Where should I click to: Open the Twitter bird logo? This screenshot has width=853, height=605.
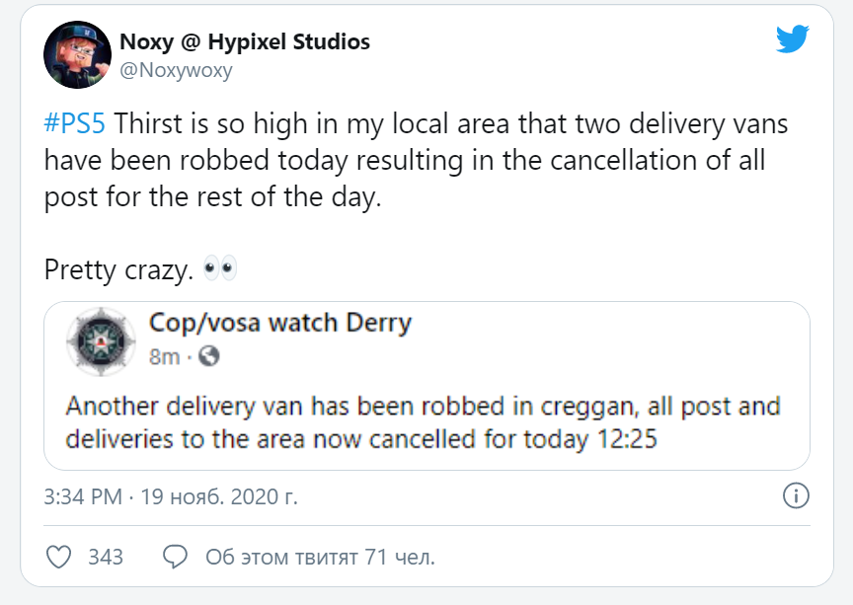[792, 39]
